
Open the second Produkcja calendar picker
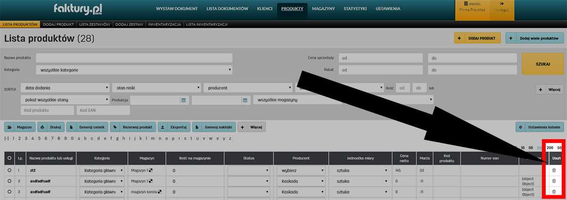(245, 100)
